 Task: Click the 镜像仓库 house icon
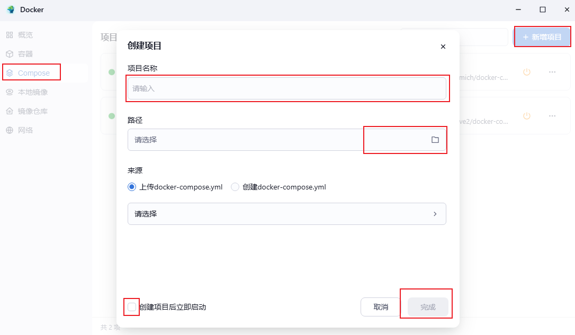tap(10, 111)
